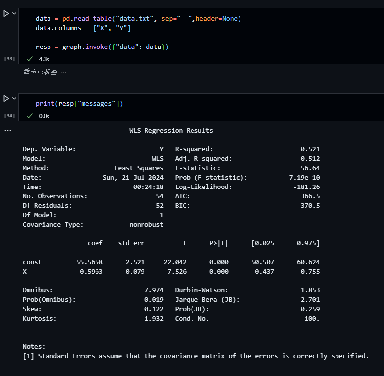This screenshot has width=384, height=376.
Task: Place cursor in pd.read_table code line
Action: 138,19
